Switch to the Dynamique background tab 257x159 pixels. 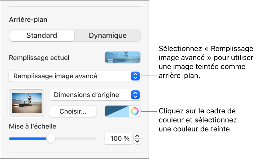pyautogui.click(x=108, y=35)
